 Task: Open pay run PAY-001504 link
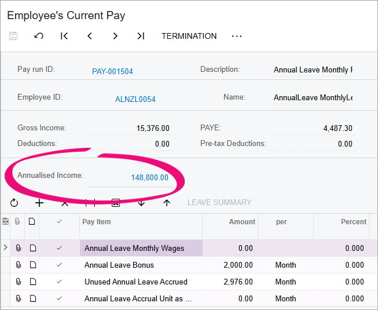point(112,71)
